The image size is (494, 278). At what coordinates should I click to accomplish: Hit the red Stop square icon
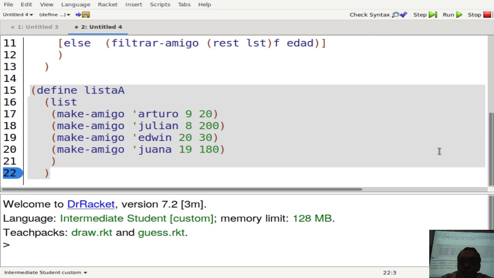[x=487, y=15]
